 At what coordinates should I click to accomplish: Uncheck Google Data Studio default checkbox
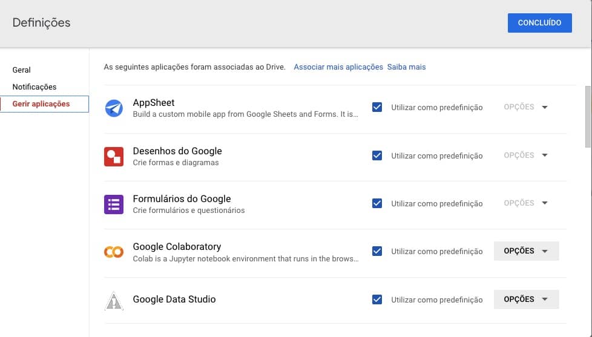point(377,299)
